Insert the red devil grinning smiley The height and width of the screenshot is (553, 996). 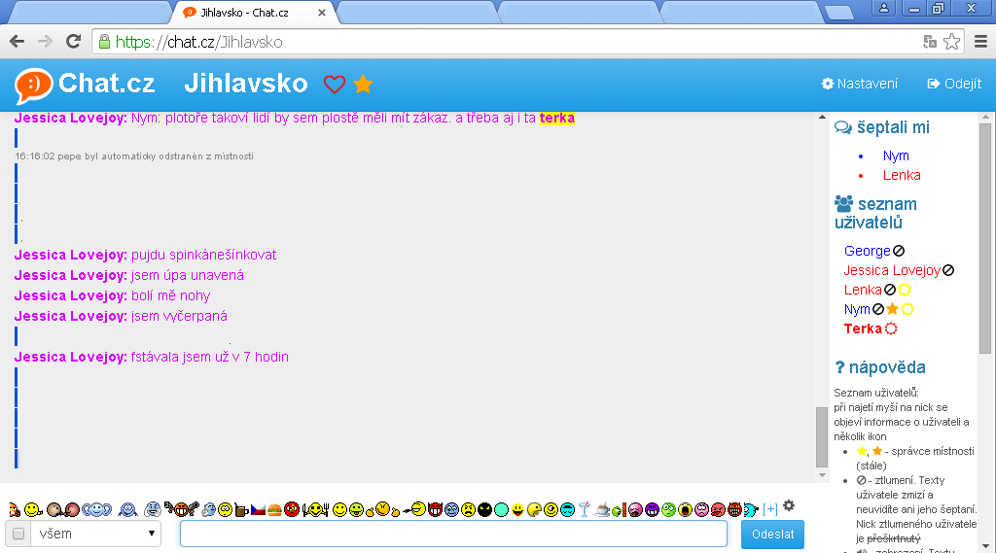click(435, 509)
